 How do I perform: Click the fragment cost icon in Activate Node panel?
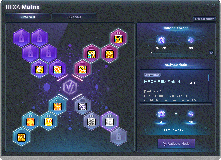click(x=191, y=114)
